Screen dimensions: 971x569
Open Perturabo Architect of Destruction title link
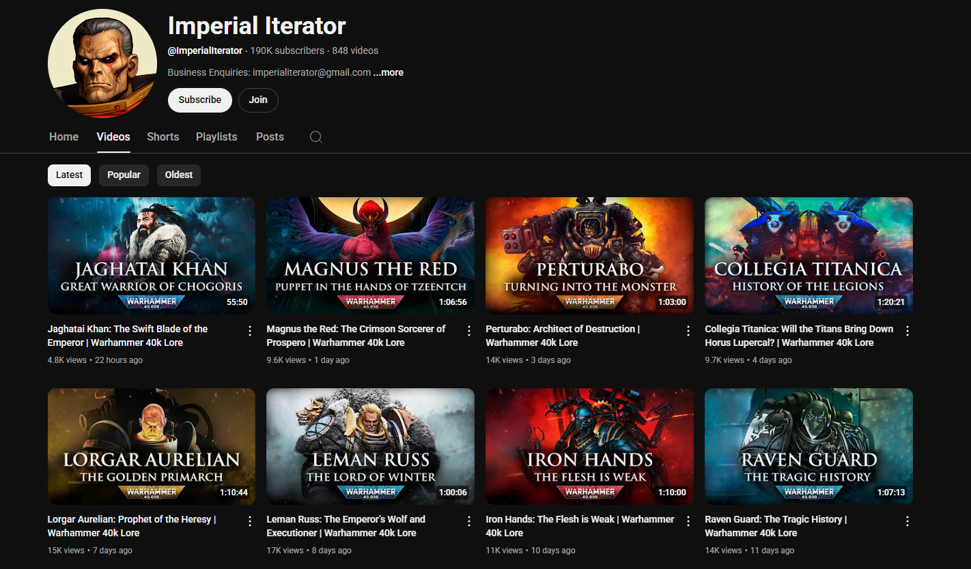coord(563,336)
